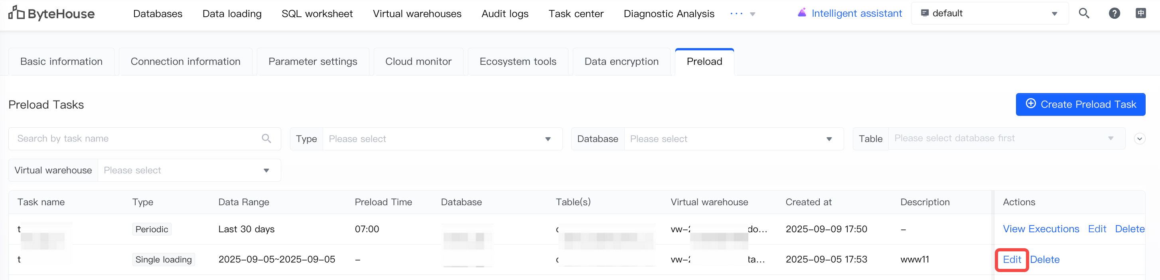Expand the filters circular chevron icon
Image resolution: width=1160 pixels, height=280 pixels.
click(1139, 139)
